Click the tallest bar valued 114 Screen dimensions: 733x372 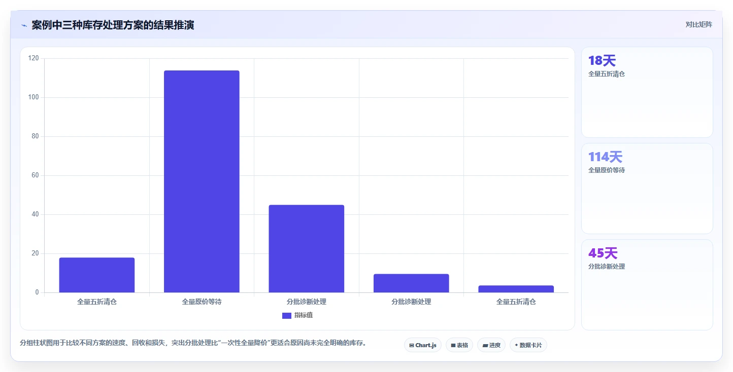202,181
